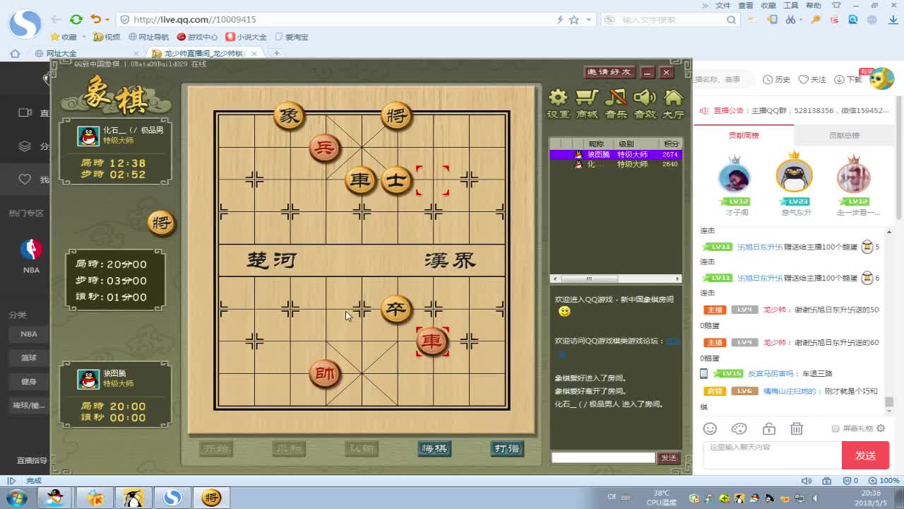Go to the 大厅 lobby home icon
Screen dimensions: 904x509
click(x=674, y=103)
